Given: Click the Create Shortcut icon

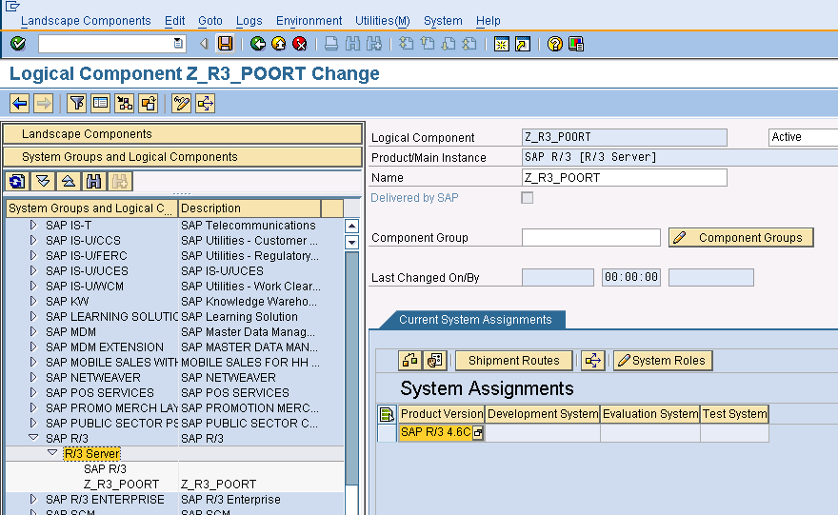Looking at the screenshot, I should point(523,43).
